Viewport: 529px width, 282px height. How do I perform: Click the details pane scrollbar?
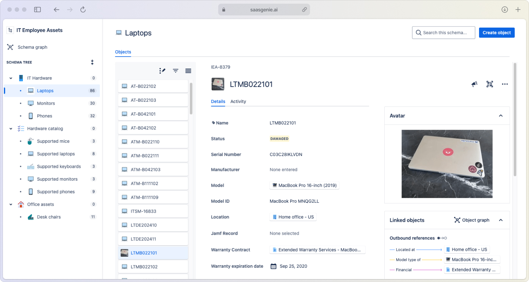(x=515, y=119)
